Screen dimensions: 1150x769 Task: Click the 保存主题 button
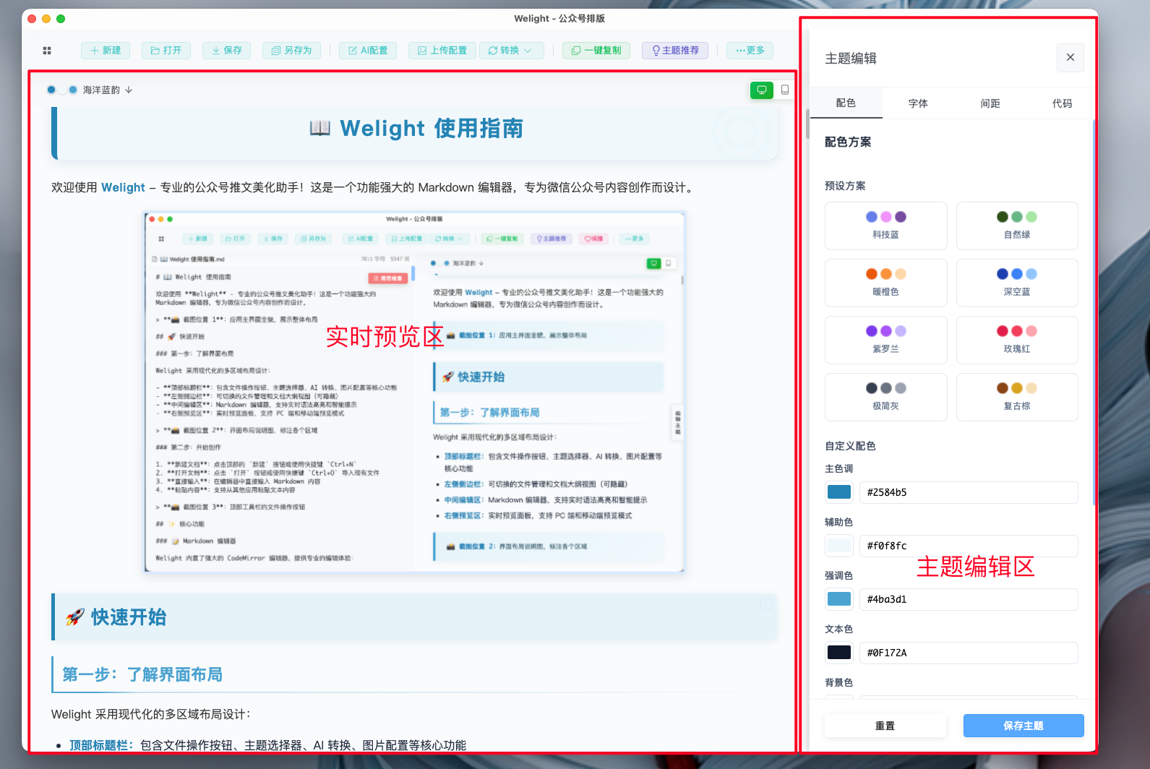tap(1024, 726)
